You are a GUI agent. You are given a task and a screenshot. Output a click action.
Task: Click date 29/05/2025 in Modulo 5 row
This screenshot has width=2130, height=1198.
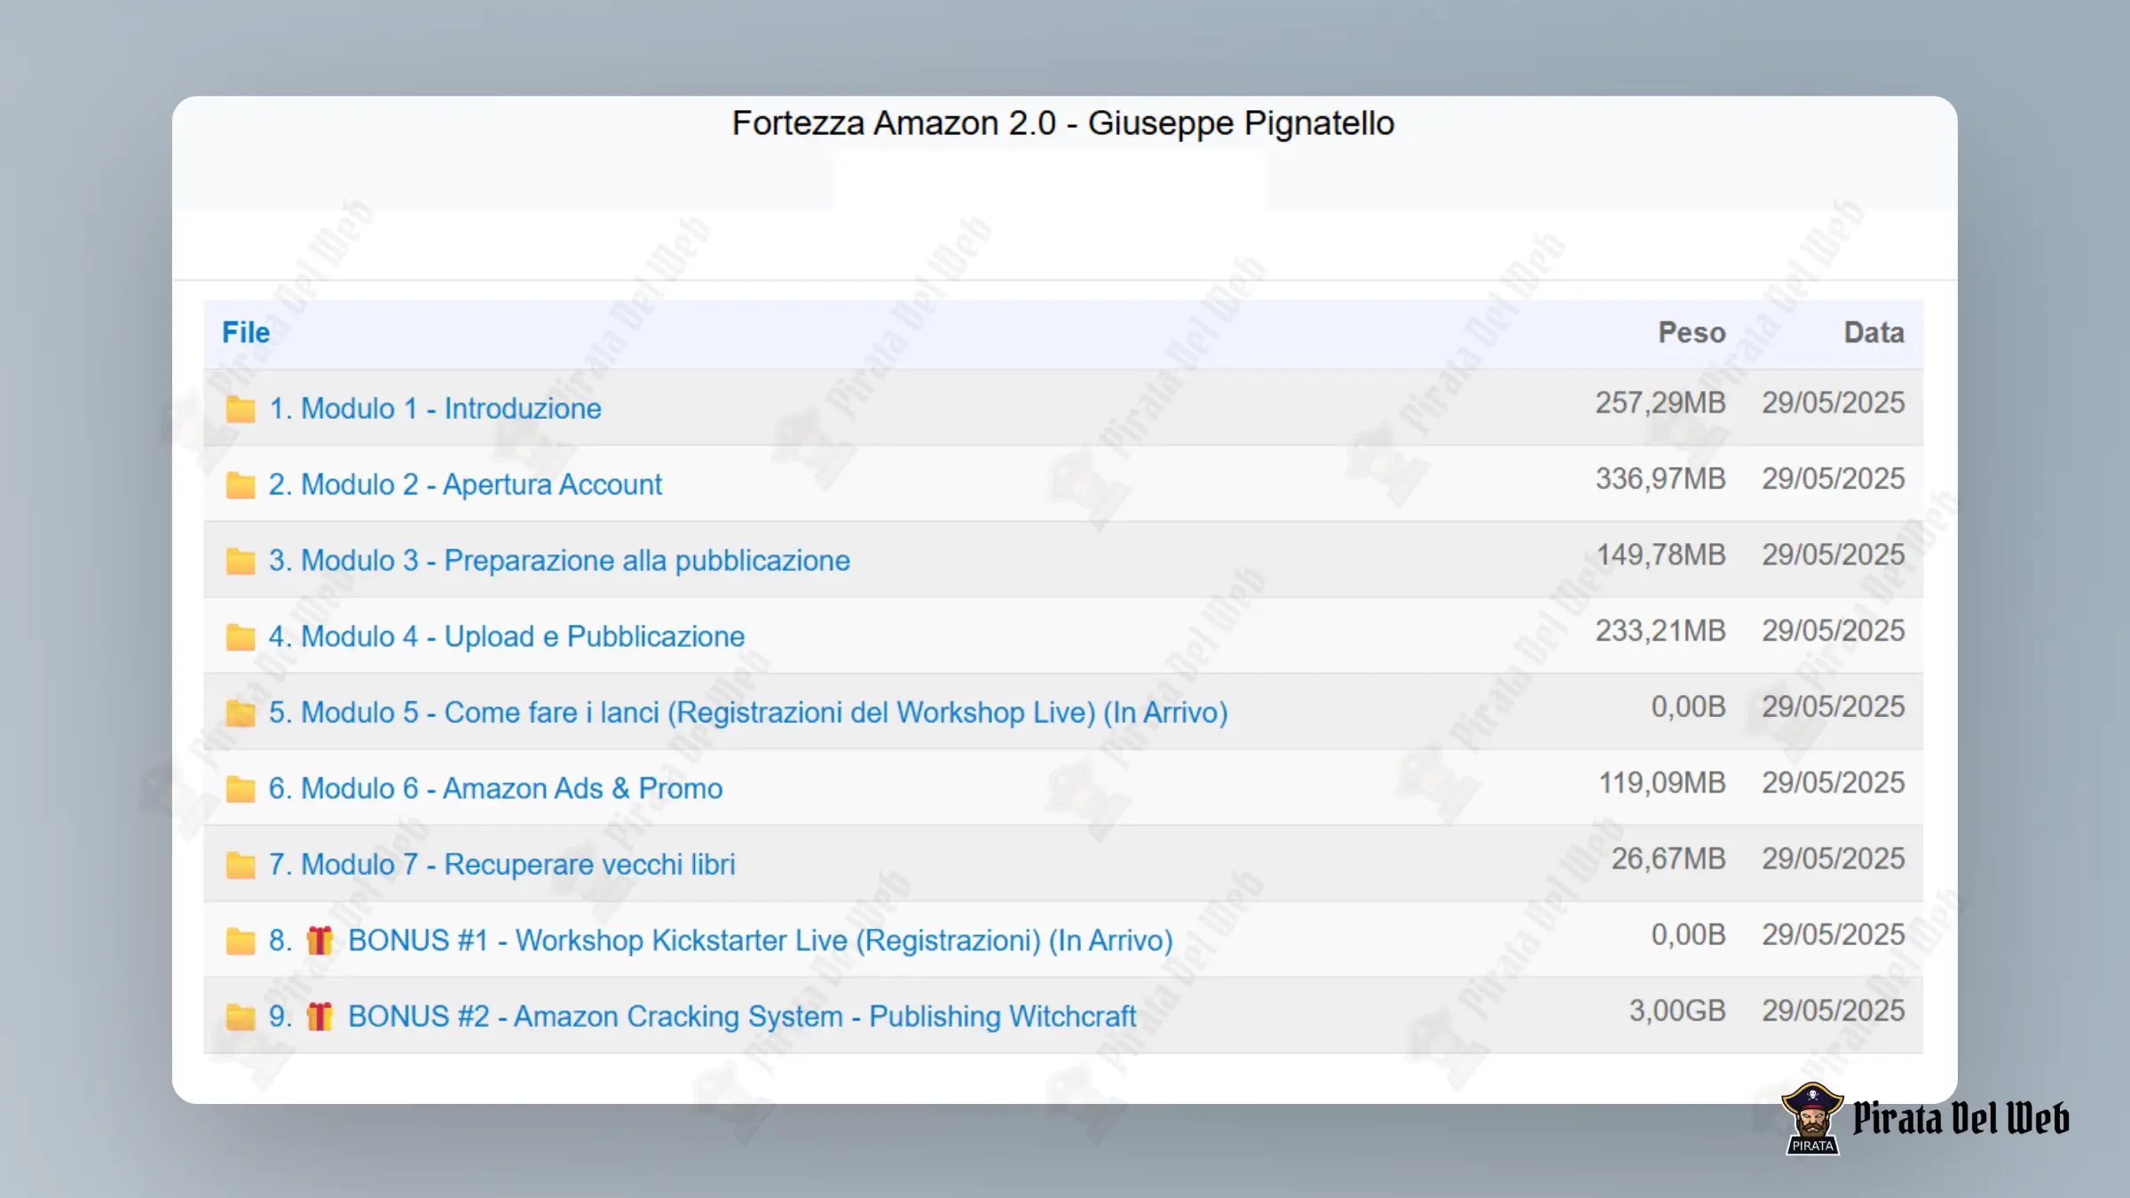tap(1834, 706)
